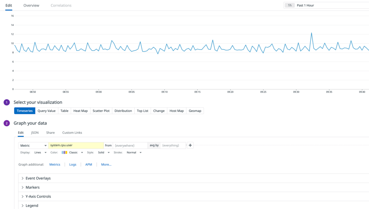369x209 pixels.
Task: Click the APM link
Action: [89, 164]
